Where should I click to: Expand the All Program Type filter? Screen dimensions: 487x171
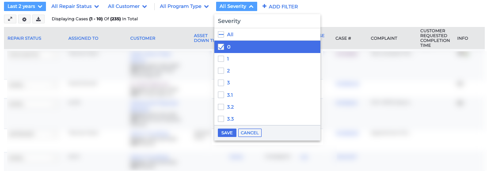184,6
